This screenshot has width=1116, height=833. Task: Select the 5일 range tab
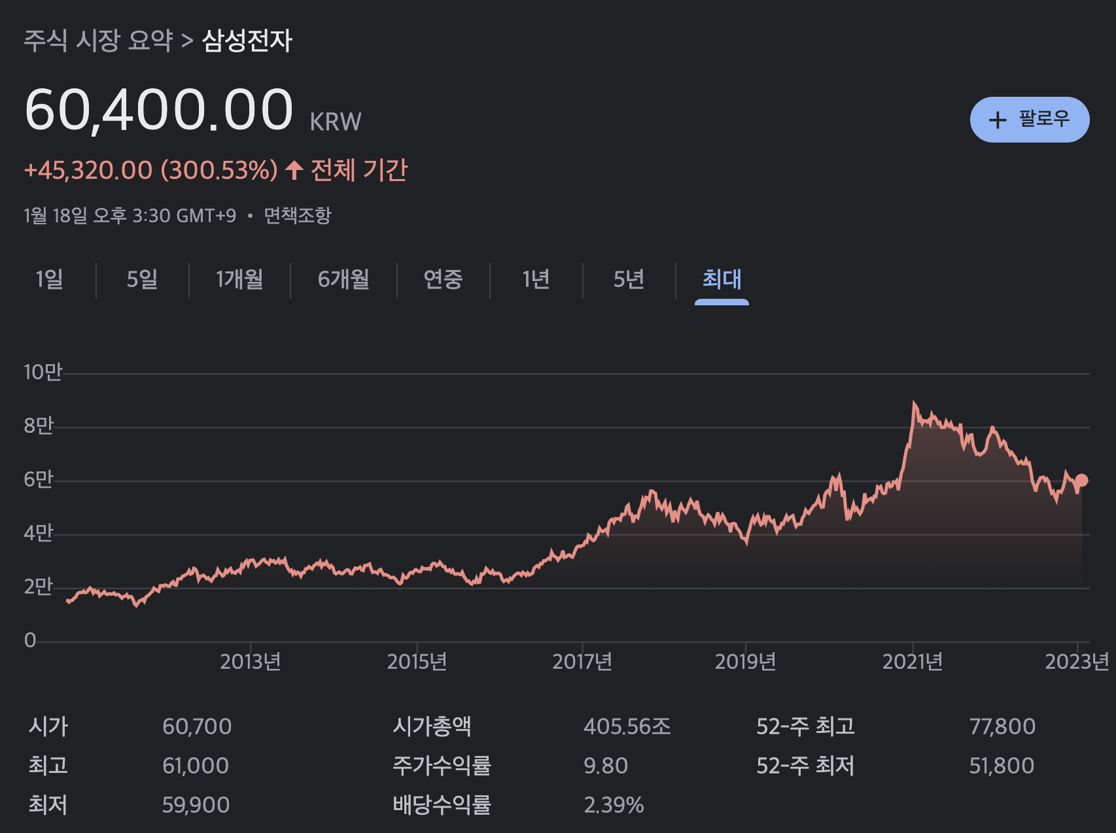142,279
